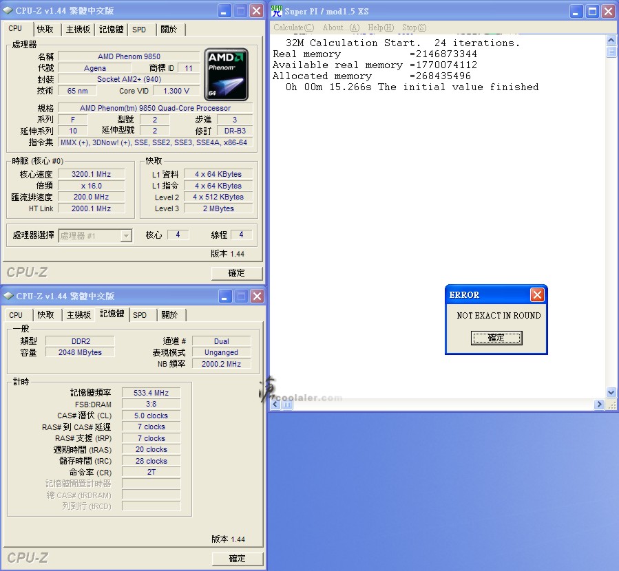This screenshot has height=571, width=619.
Task: Click the horizontal scrollbar thumb in Super PI
Action: (x=287, y=405)
